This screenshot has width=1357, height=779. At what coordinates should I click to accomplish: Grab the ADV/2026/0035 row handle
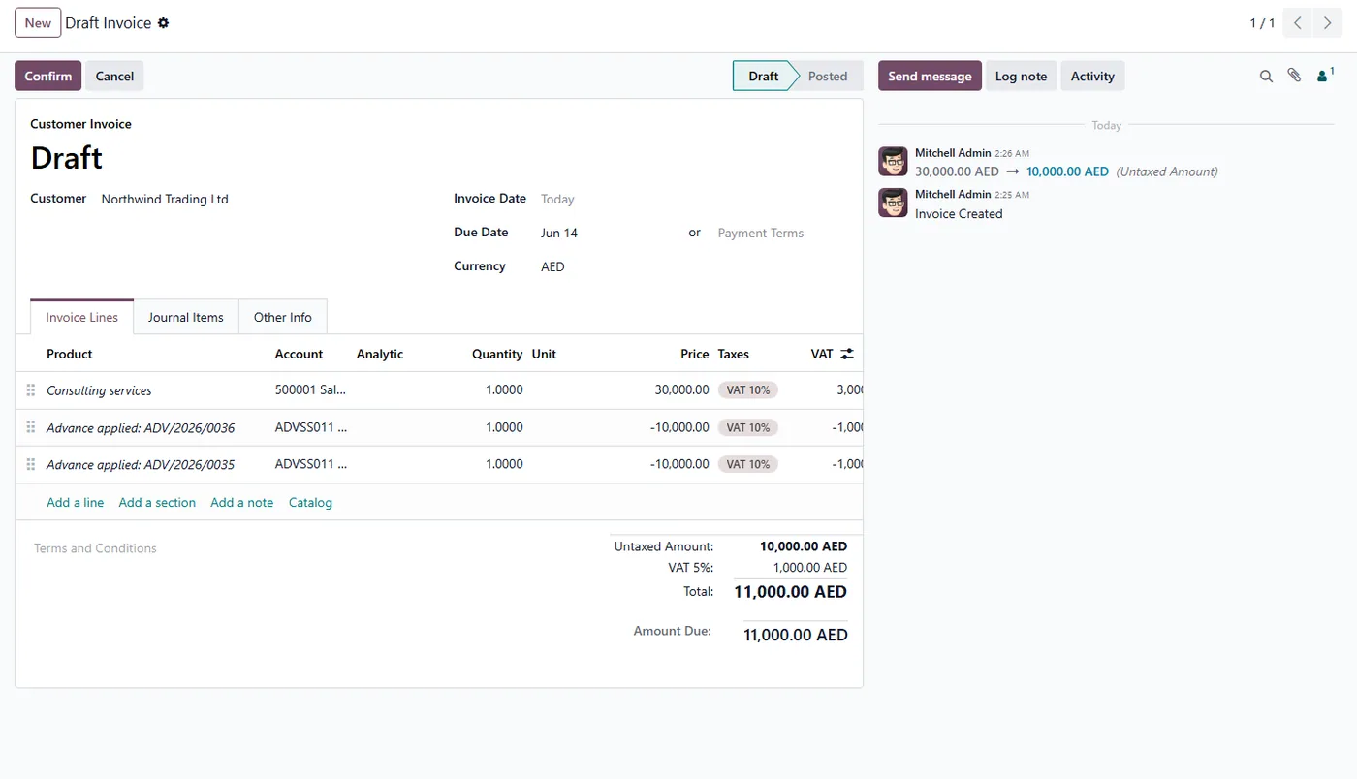(31, 464)
